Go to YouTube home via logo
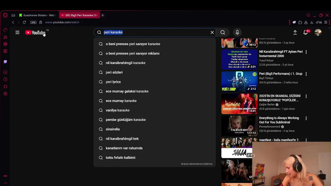Screen dimensions: 331x186 coord(35,33)
